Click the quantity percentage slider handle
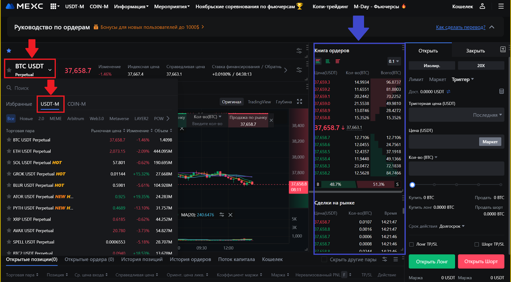The width and height of the screenshot is (511, 282). point(412,185)
